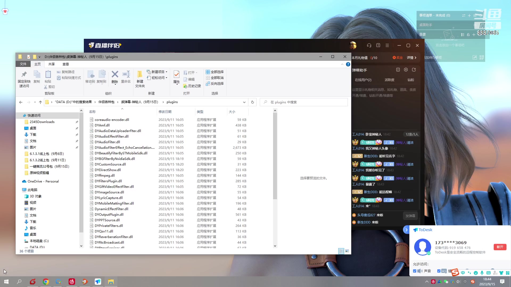Click the 发弹幕 send button

coord(410,216)
